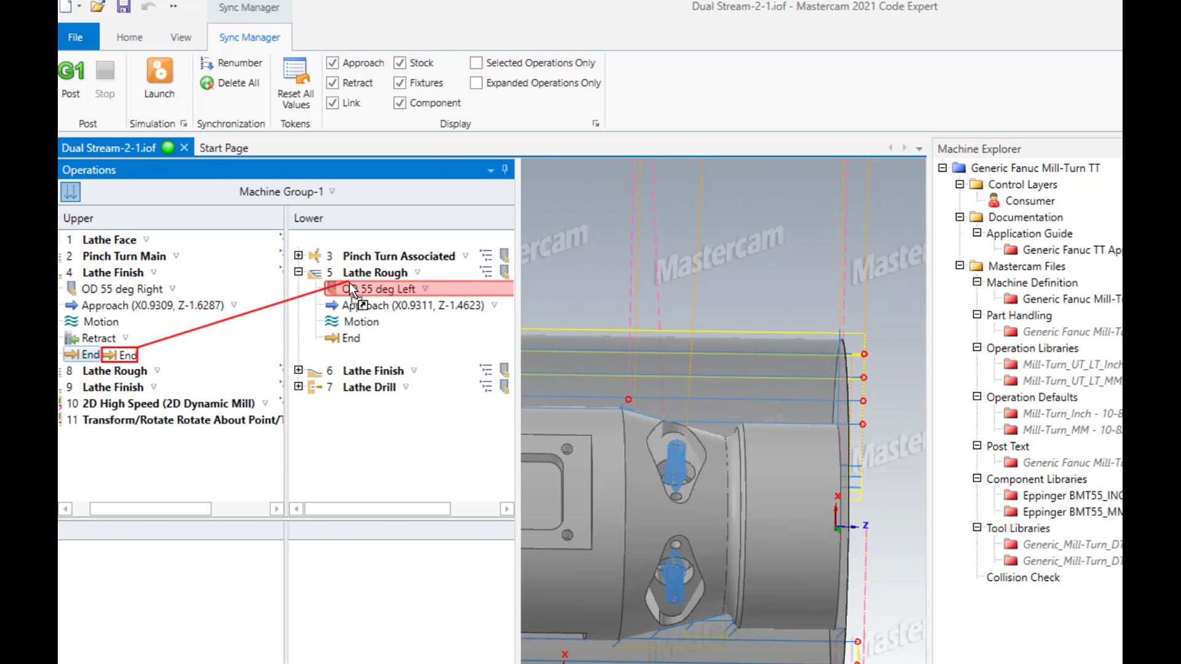
Task: Switch to the Start Page tab
Action: (224, 148)
